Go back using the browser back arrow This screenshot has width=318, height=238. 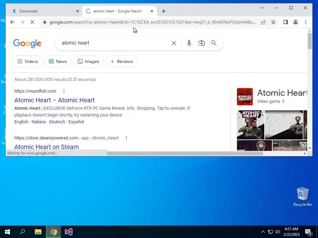click(12, 22)
